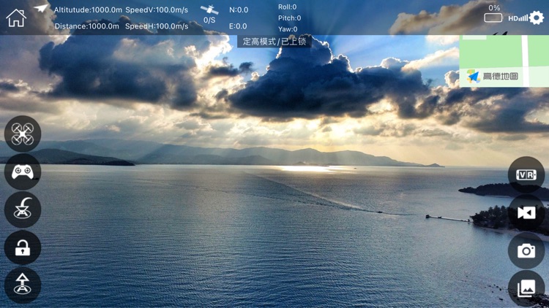The image size is (549, 308).
Task: Switch to VR view
Action: 526,174
